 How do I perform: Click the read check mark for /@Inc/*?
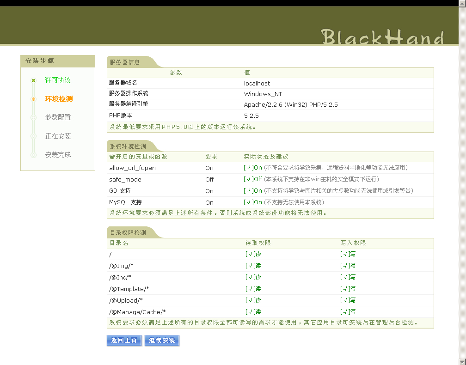click(253, 277)
